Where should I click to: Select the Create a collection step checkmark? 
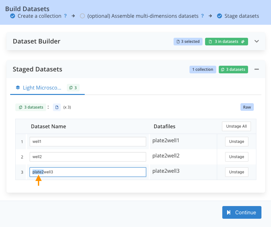[12, 16]
